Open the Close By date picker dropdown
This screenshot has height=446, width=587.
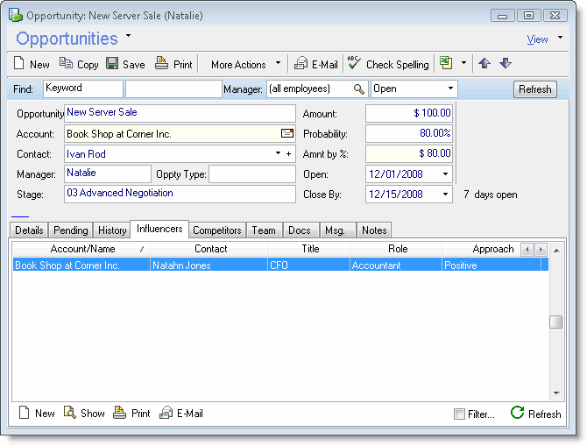click(x=445, y=195)
